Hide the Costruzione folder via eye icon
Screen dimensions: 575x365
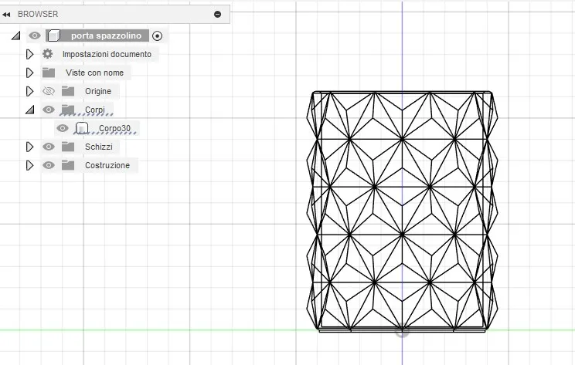tap(49, 165)
